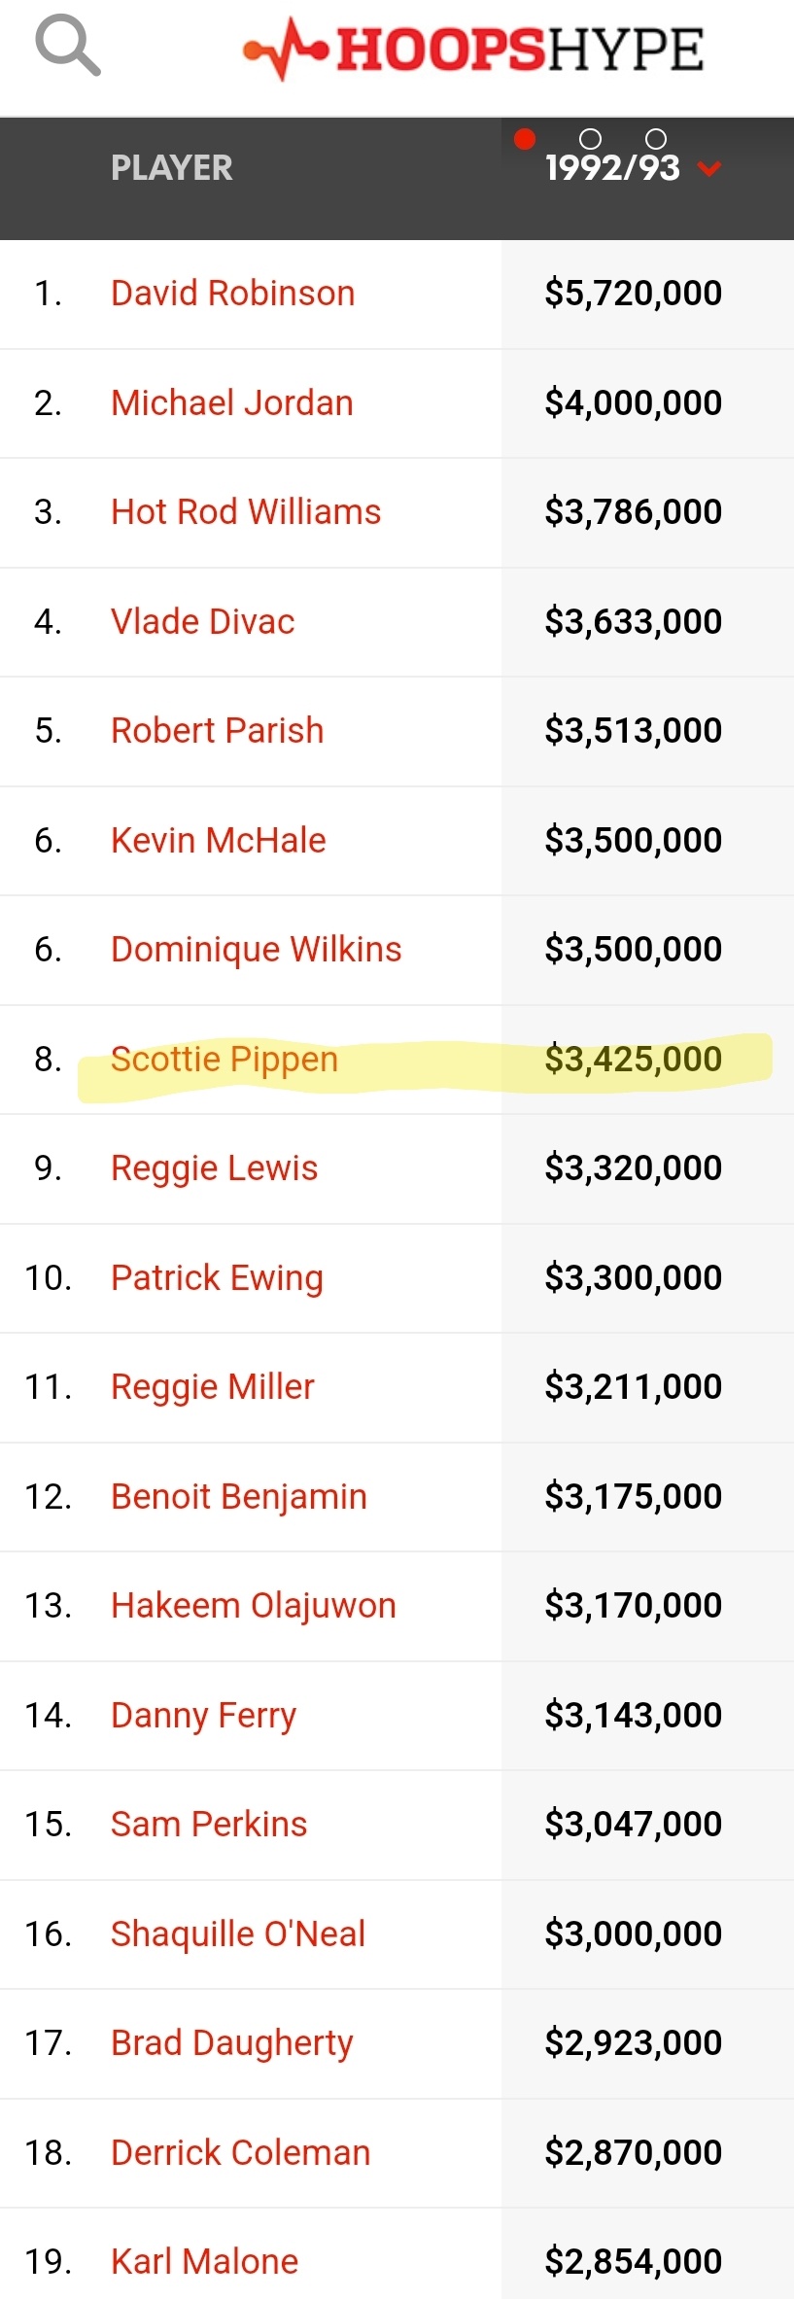Open Reggie Miller's player page
The height and width of the screenshot is (2299, 794).
213,1387
